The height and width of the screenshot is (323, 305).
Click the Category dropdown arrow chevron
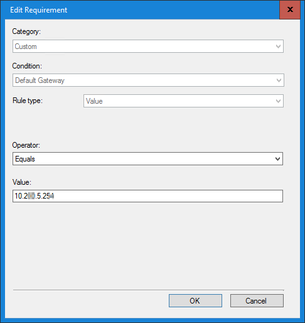pos(278,47)
